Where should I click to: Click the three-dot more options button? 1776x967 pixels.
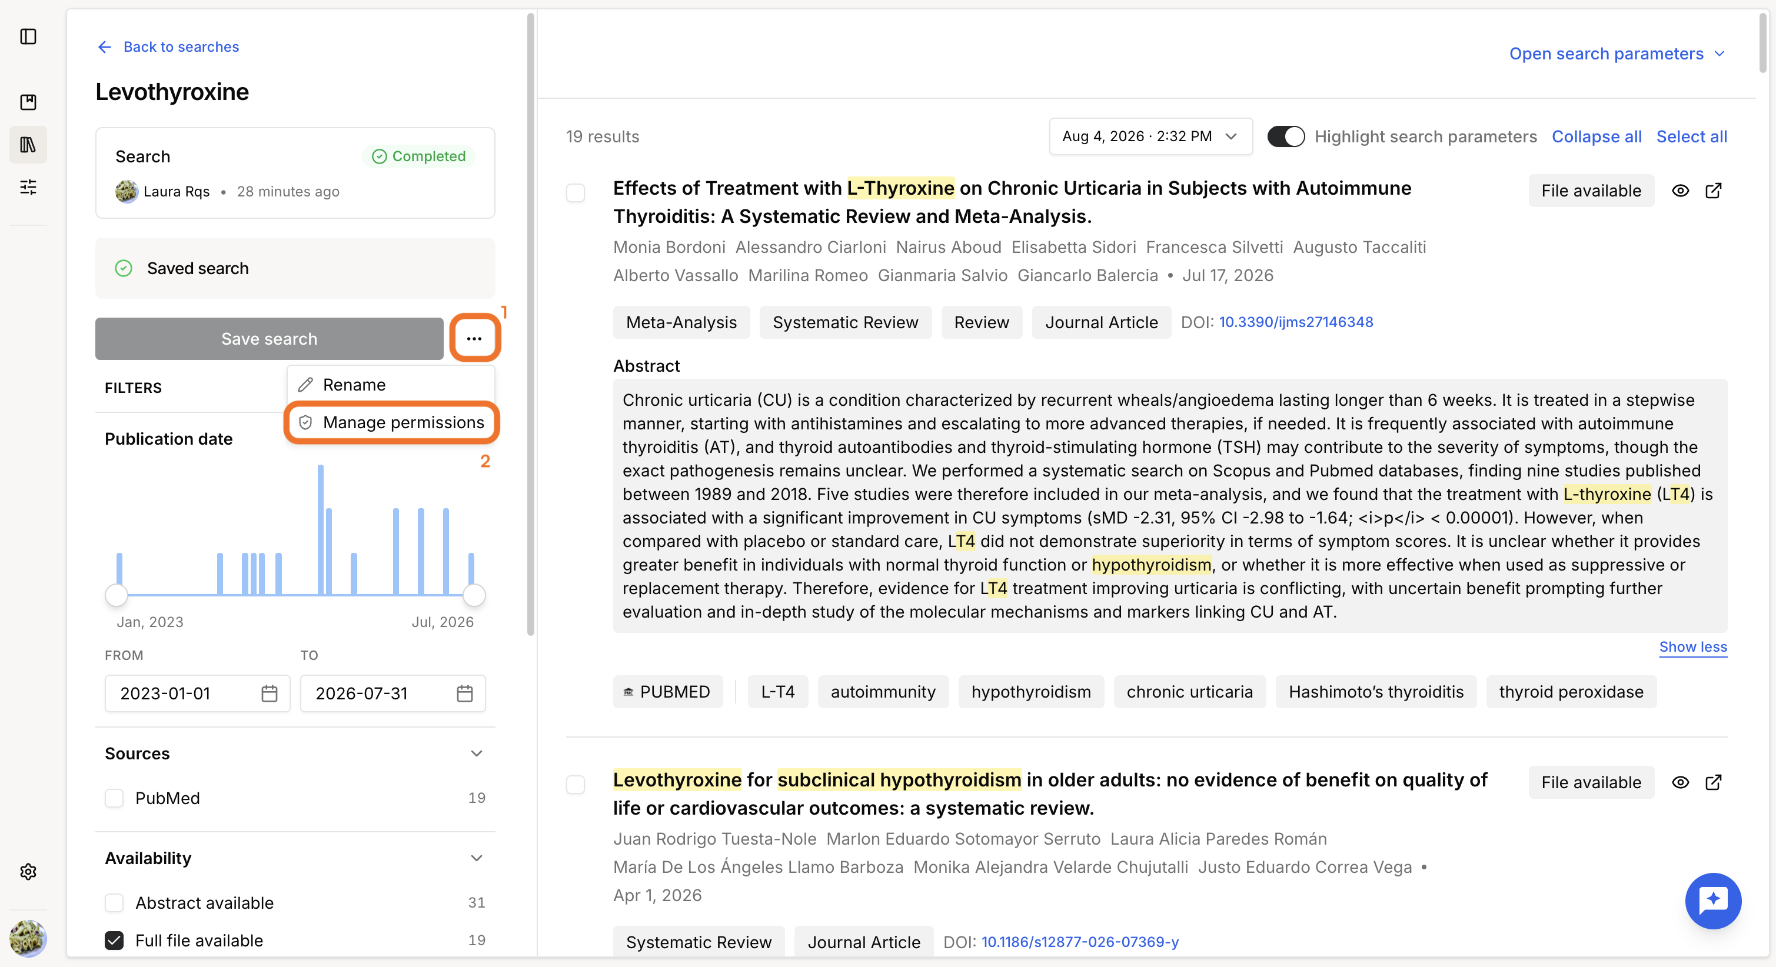click(474, 338)
